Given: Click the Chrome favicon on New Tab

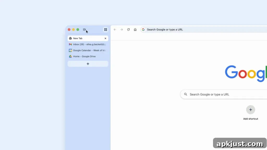Looking at the screenshot, I should tap(70, 39).
